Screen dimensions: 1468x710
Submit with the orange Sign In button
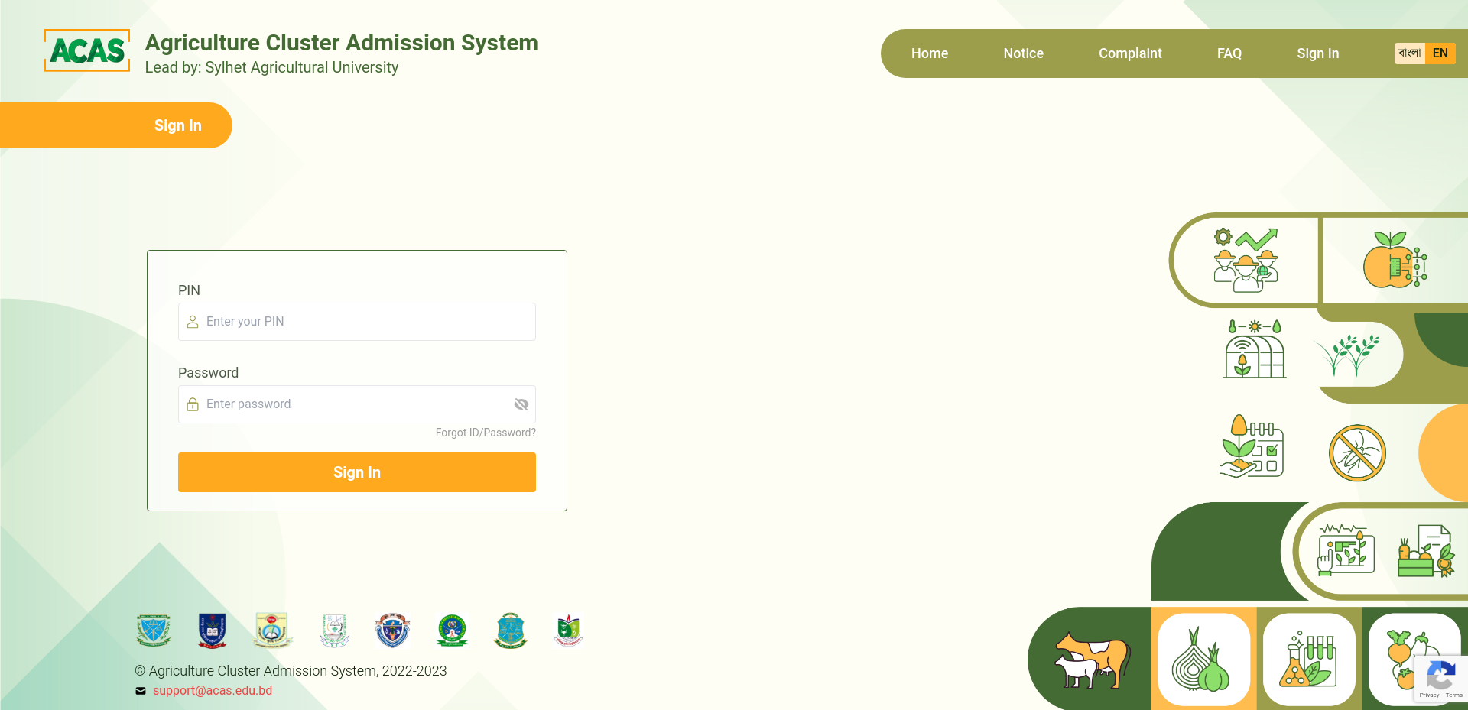coord(357,472)
